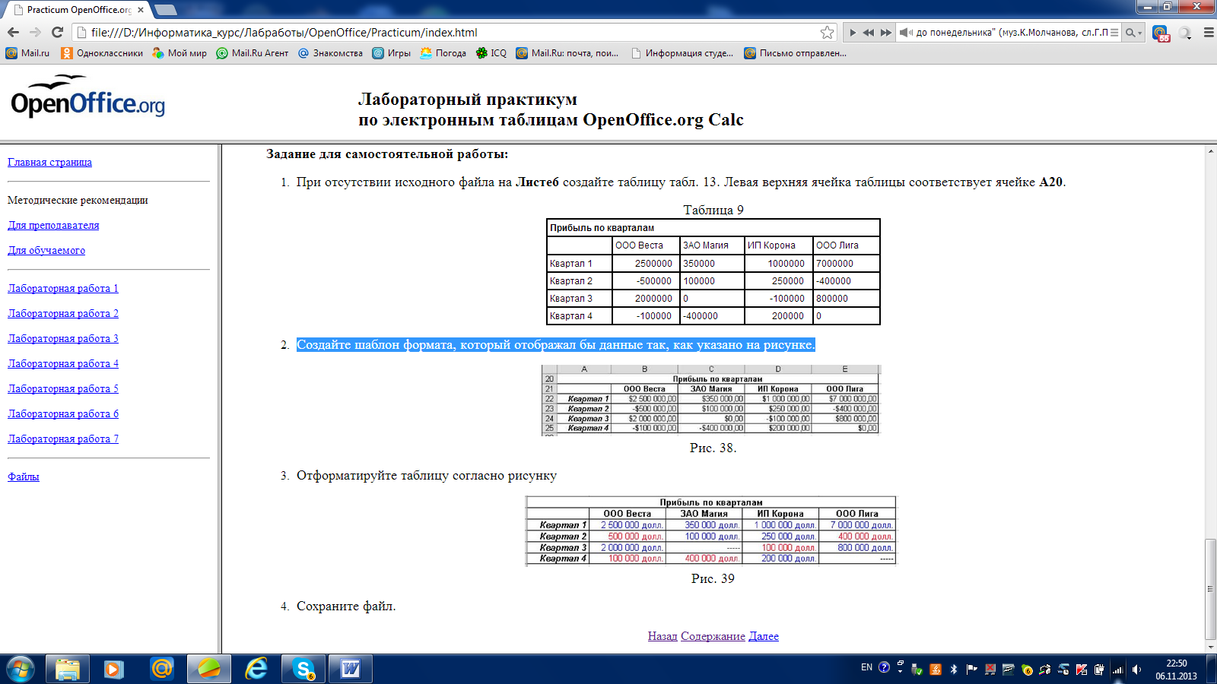Skip to previous track in music player
1217x684 pixels.
(x=869, y=33)
